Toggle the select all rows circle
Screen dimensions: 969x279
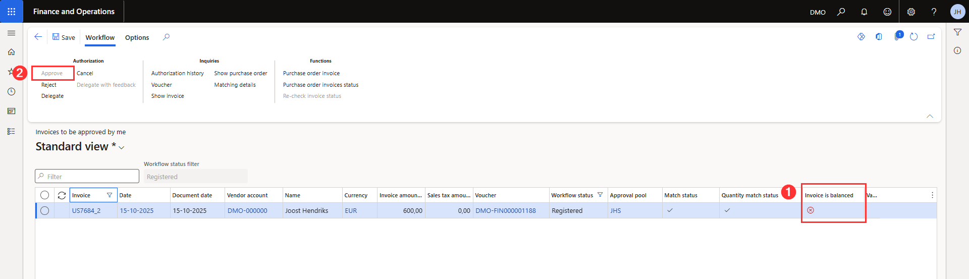(x=45, y=195)
